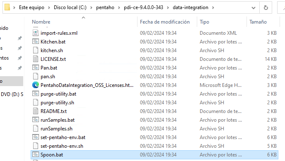This screenshot has height=161, width=285.
Task: Go to Disco local (C:) in breadcrumb
Action: click(x=70, y=7)
